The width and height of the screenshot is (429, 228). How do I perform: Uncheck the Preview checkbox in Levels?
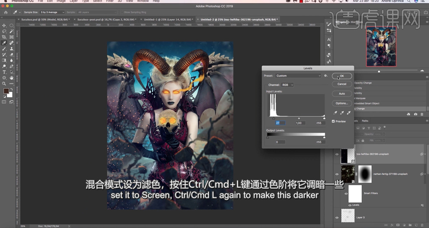[x=333, y=121]
